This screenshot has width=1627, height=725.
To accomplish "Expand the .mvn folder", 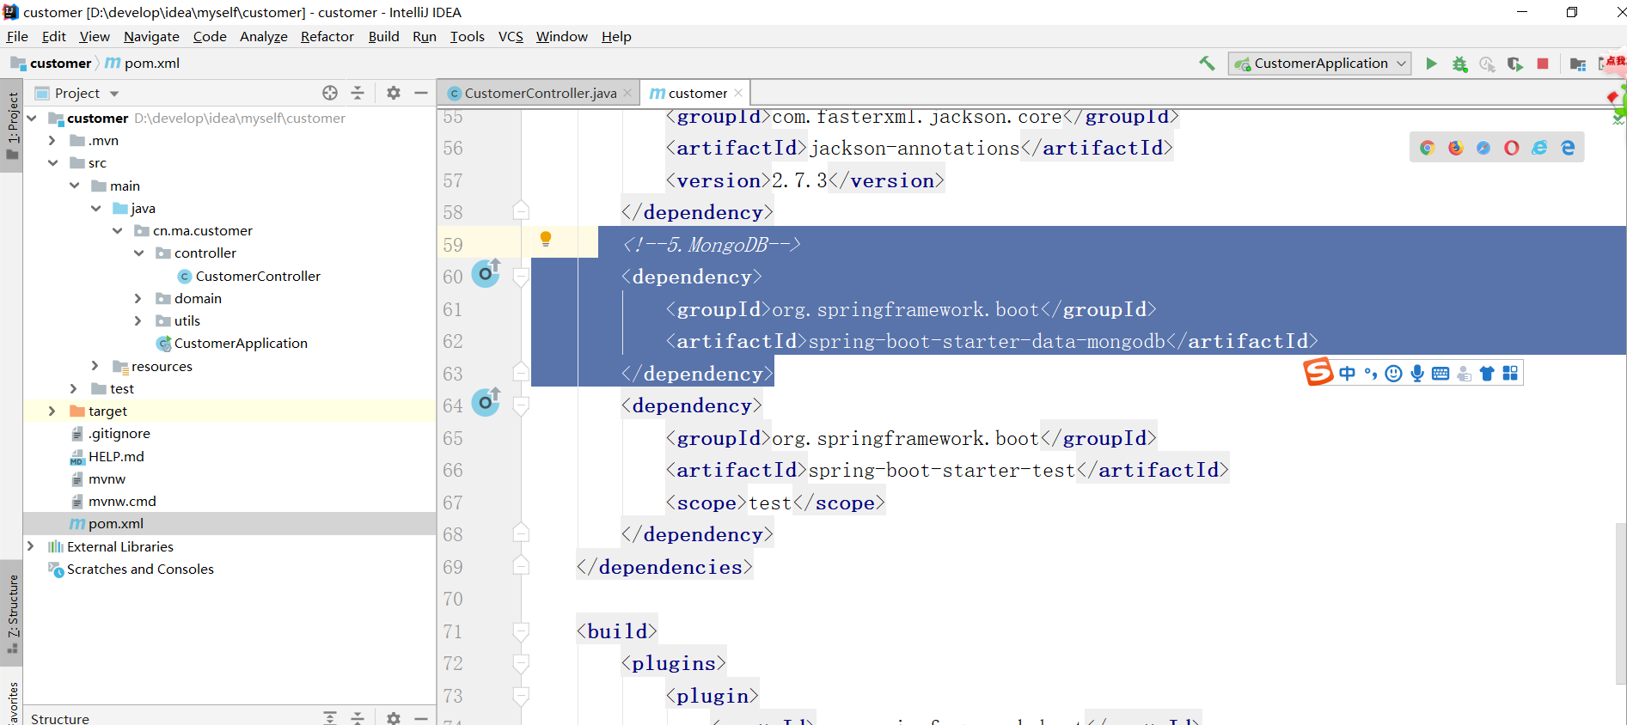I will coord(52,141).
